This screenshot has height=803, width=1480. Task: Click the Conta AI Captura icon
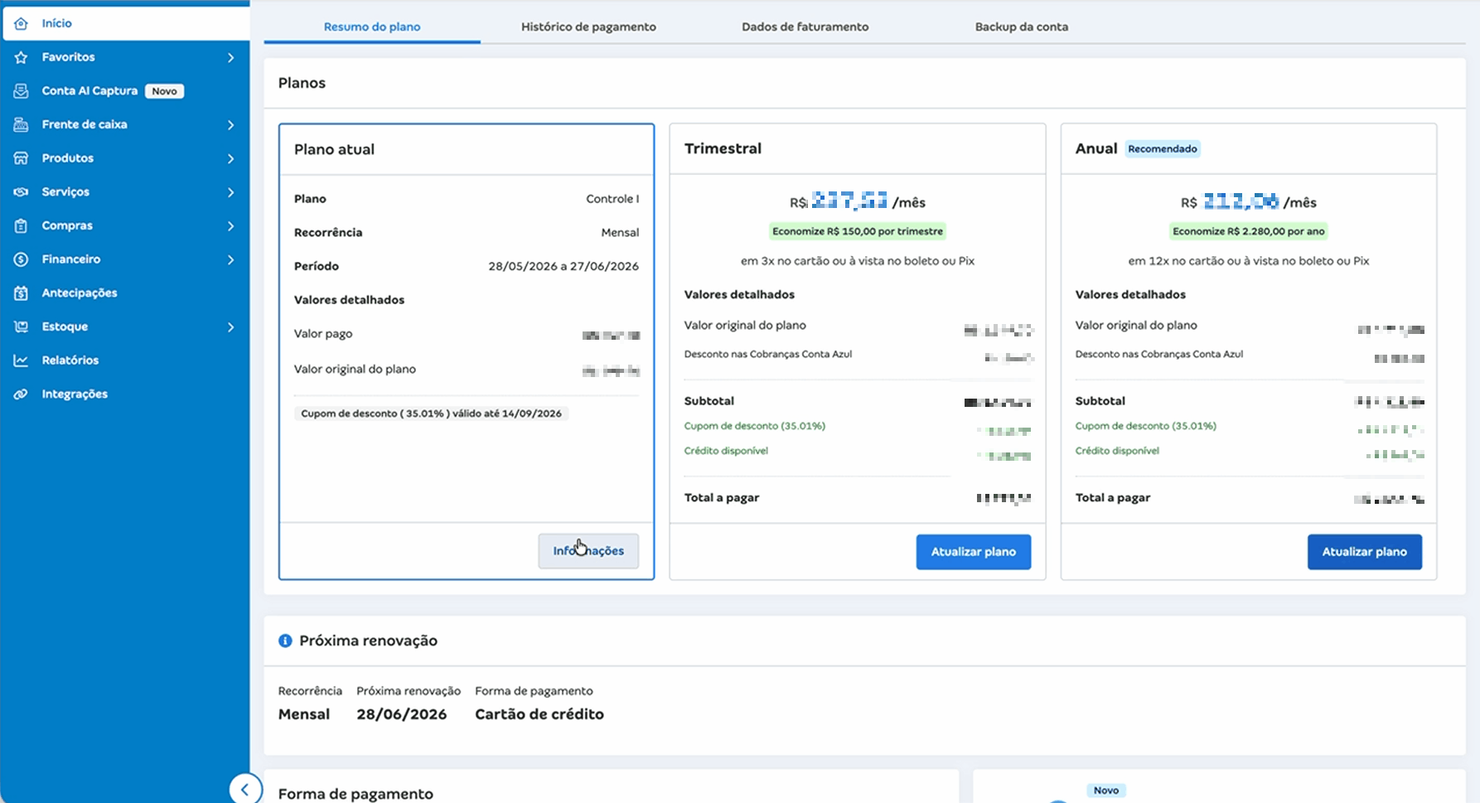point(21,91)
